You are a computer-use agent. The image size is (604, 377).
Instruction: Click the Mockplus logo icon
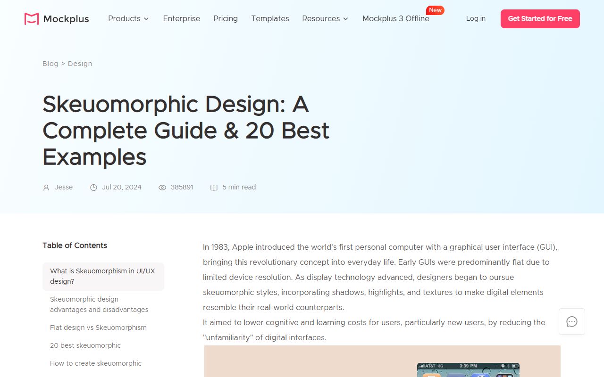30,18
